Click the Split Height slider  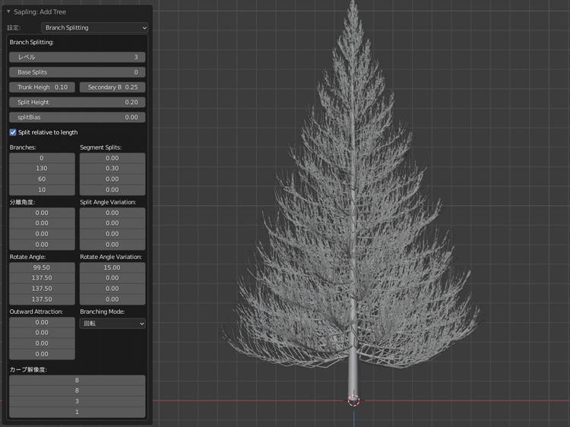coord(77,103)
